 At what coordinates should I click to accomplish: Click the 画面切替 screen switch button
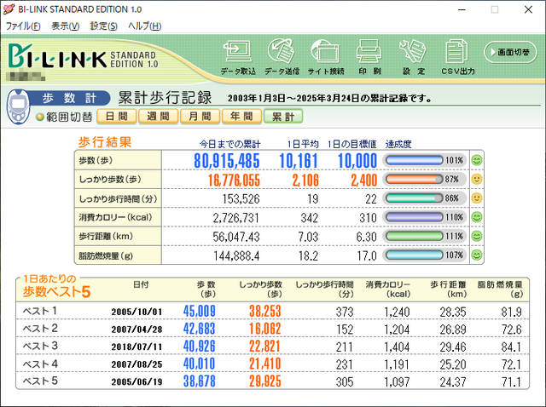coord(510,52)
